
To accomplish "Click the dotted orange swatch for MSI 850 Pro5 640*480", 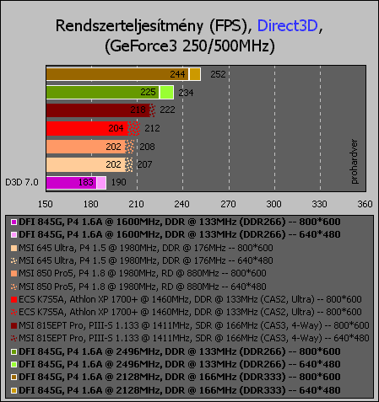I will click(x=14, y=287).
